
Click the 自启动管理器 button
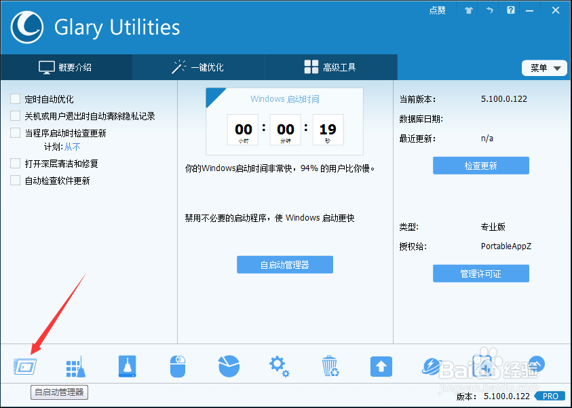[x=285, y=265]
